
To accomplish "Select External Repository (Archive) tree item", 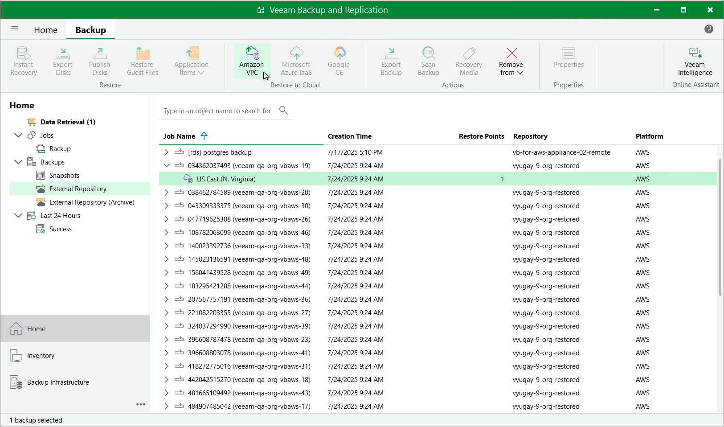I will [x=91, y=202].
